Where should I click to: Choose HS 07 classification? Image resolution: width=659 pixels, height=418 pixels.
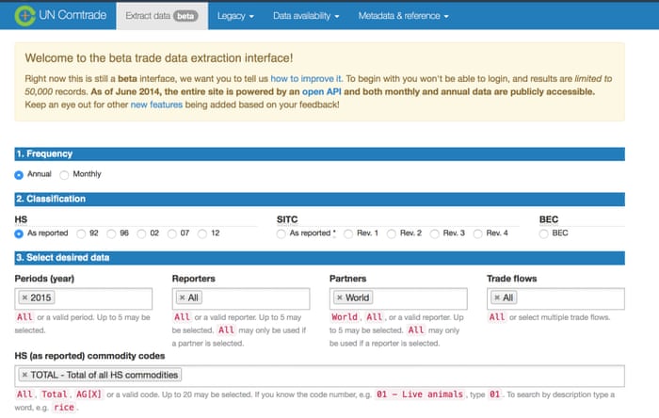tap(171, 233)
